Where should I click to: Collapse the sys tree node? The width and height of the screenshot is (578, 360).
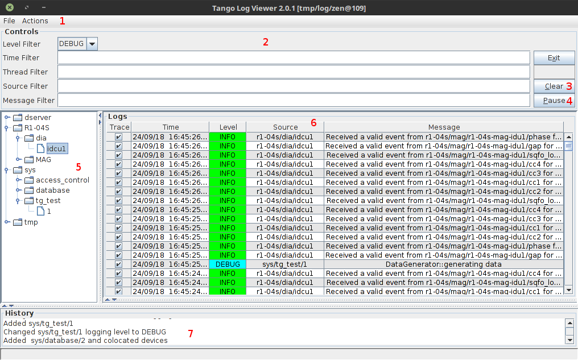click(7, 170)
